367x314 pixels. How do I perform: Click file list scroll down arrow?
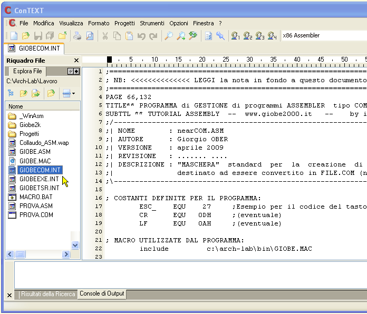pyautogui.click(x=75, y=246)
